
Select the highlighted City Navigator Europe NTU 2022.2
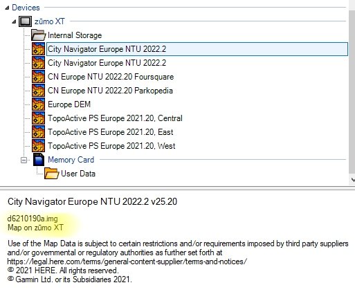(197, 49)
